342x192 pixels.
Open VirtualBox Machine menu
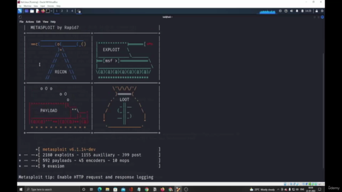27,6
